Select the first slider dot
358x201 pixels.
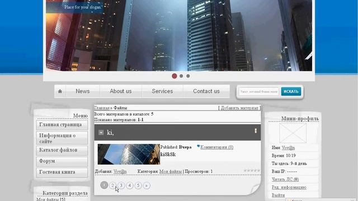pyautogui.click(x=175, y=76)
